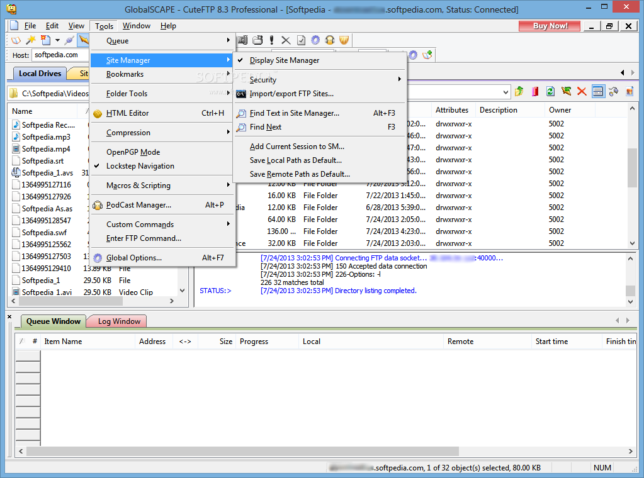Click the new folder icon in main toolbar
Screen dimensions: 644x478
click(258, 40)
